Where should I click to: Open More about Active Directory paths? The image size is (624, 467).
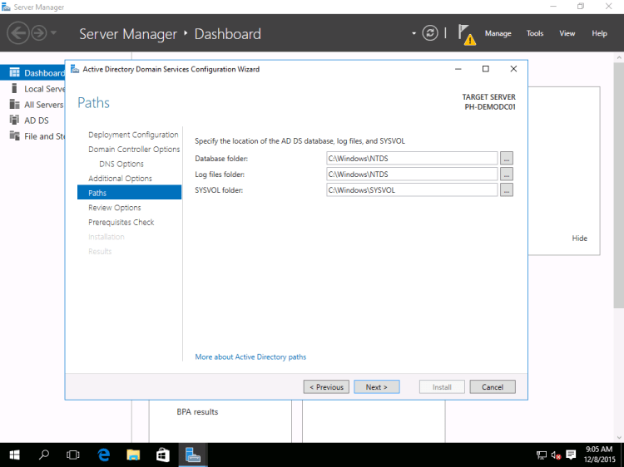pyautogui.click(x=250, y=357)
